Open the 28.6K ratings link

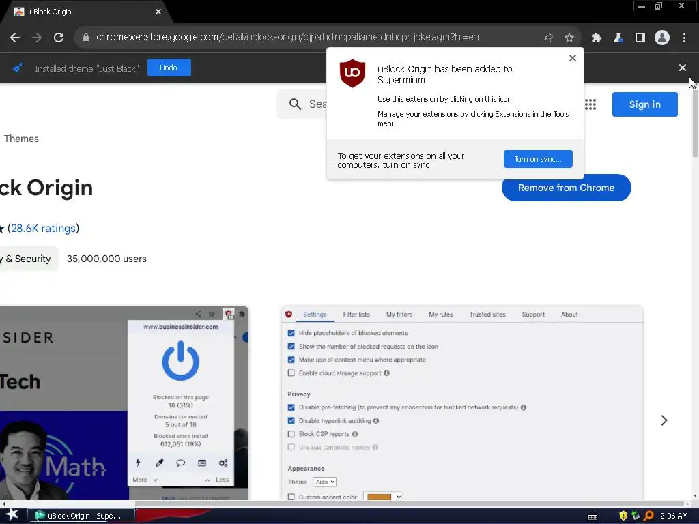coord(44,228)
